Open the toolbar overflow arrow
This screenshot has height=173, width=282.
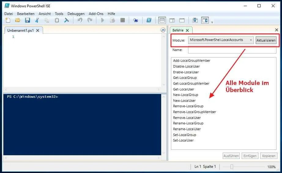(212, 22)
